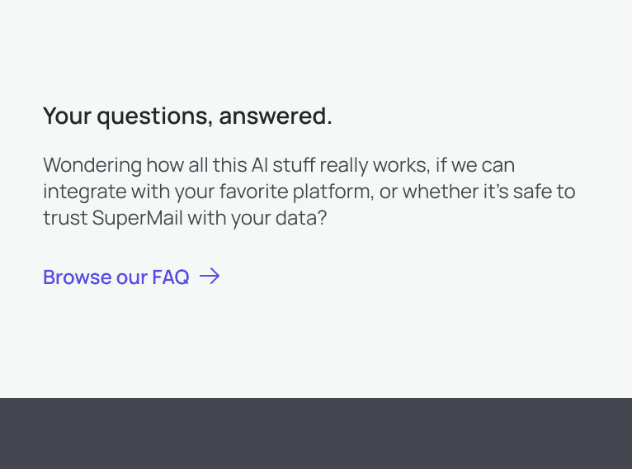This screenshot has width=632, height=469.
Task: Select the word FAQ in the purple link
Action: [171, 277]
